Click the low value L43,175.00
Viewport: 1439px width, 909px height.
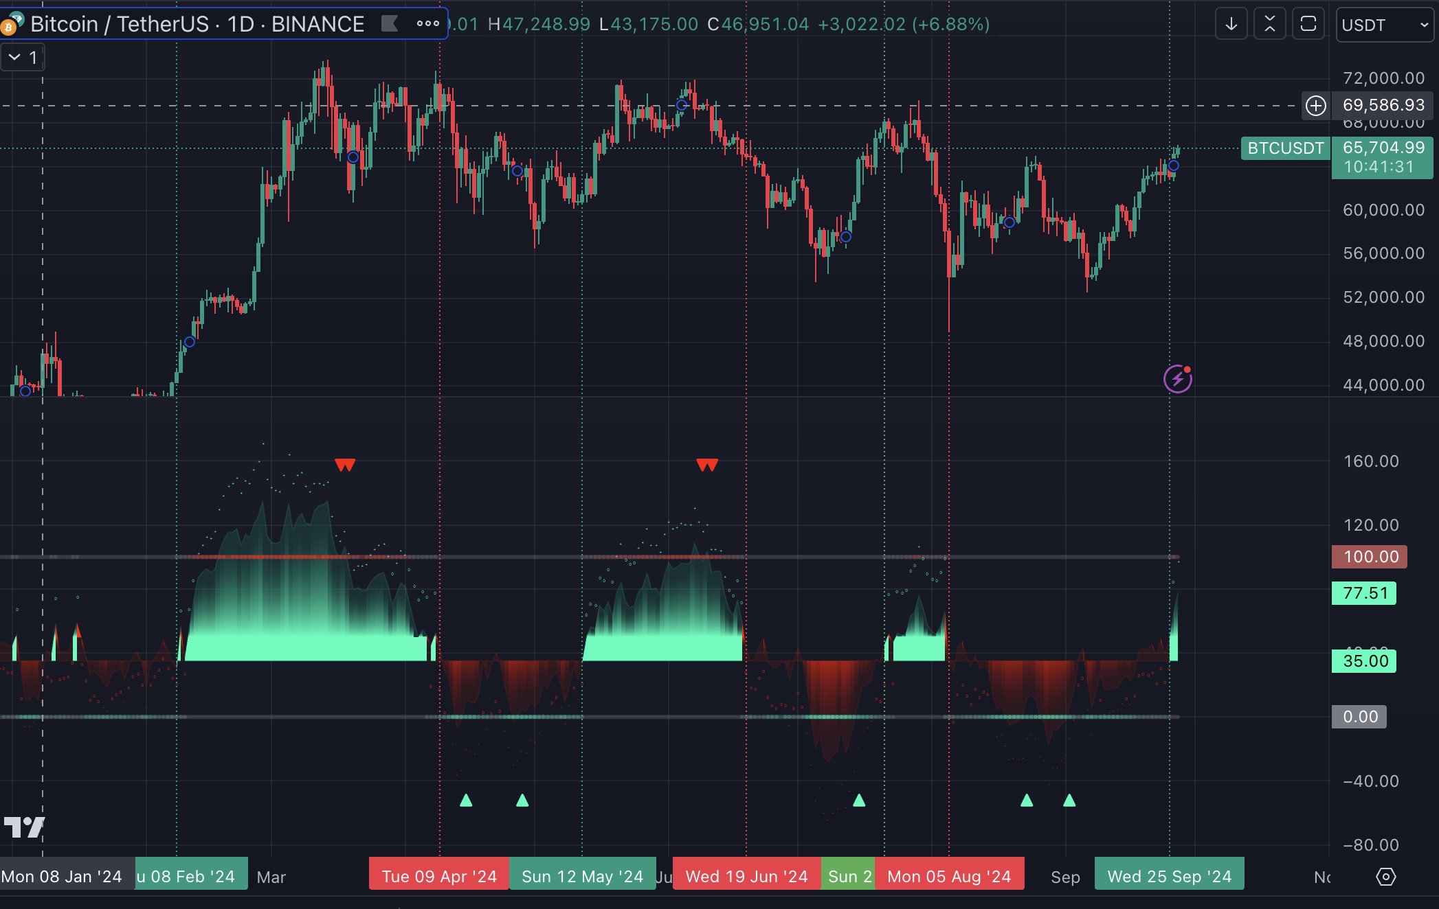(x=649, y=24)
